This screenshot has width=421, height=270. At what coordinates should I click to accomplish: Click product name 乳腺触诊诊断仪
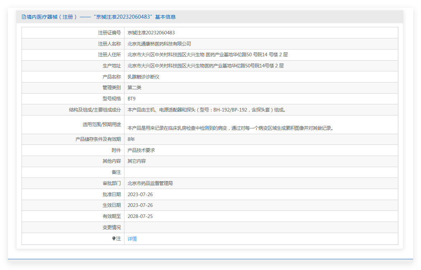click(143, 77)
